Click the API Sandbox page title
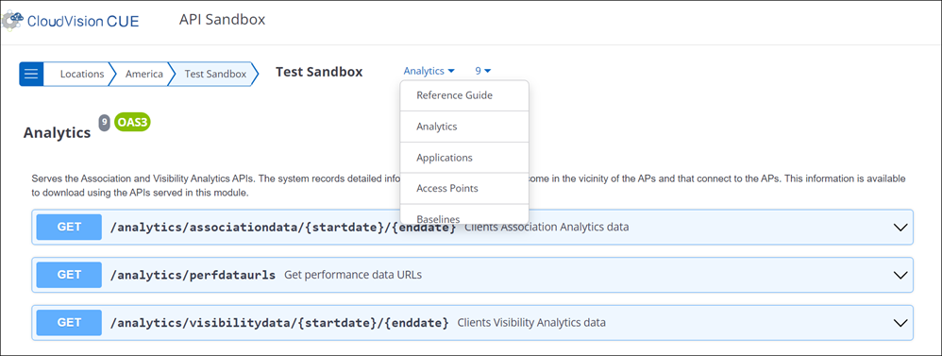The width and height of the screenshot is (942, 356). pyautogui.click(x=222, y=20)
